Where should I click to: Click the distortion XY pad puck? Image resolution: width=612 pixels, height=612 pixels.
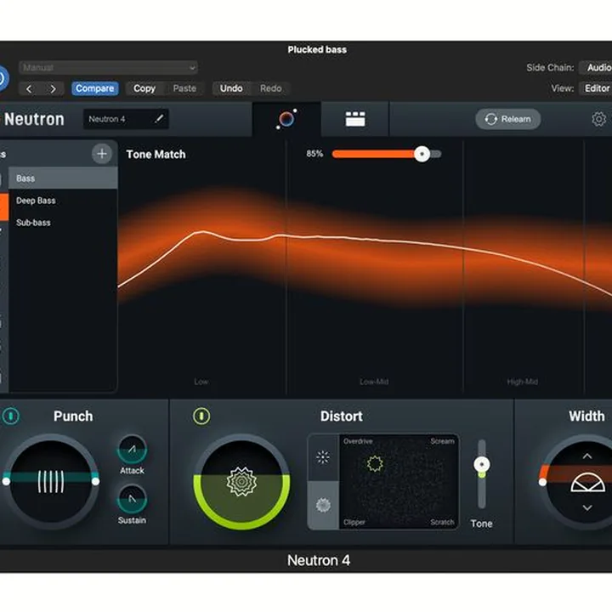[x=375, y=464]
